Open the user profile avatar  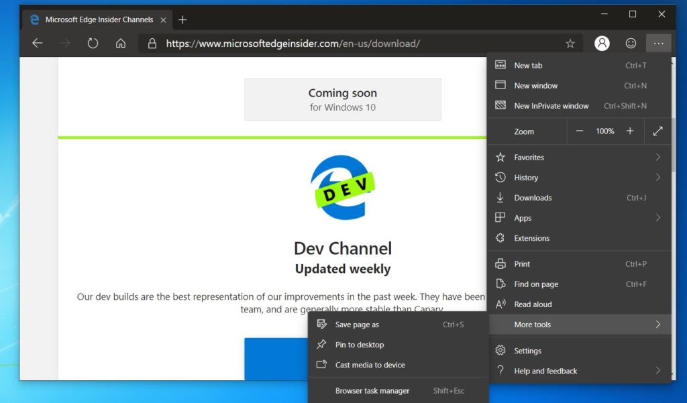(x=602, y=43)
